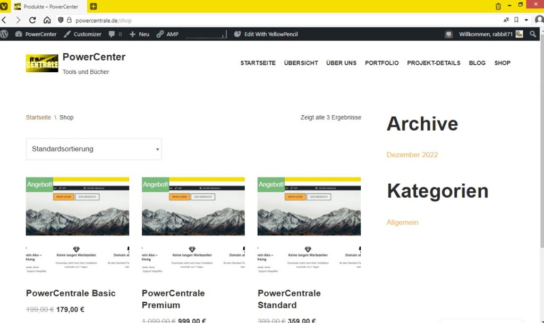Click the PowerCentrale Standard product title
The width and height of the screenshot is (544, 323).
pyautogui.click(x=289, y=299)
